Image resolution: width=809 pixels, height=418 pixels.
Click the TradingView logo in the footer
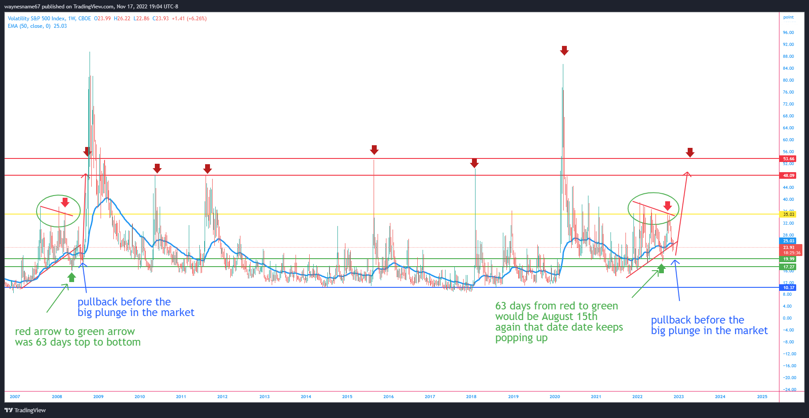(25, 410)
